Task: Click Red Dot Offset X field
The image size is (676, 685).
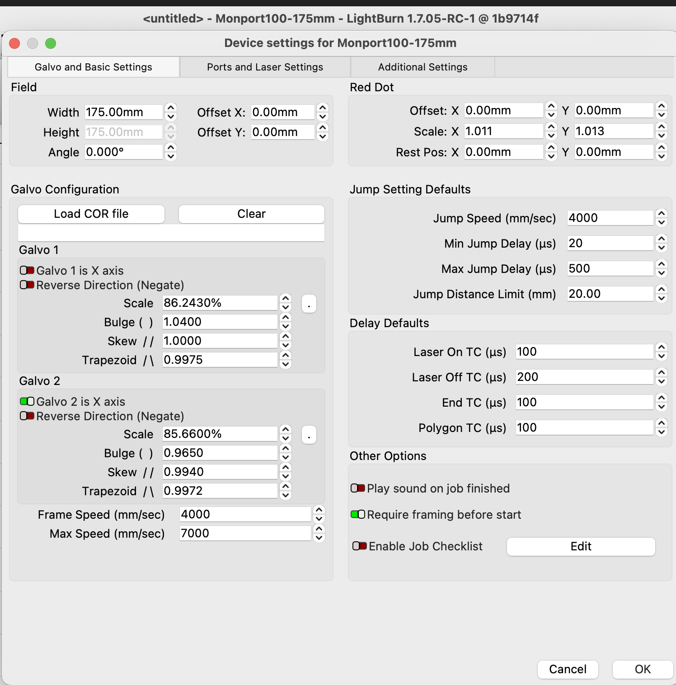Action: 504,110
